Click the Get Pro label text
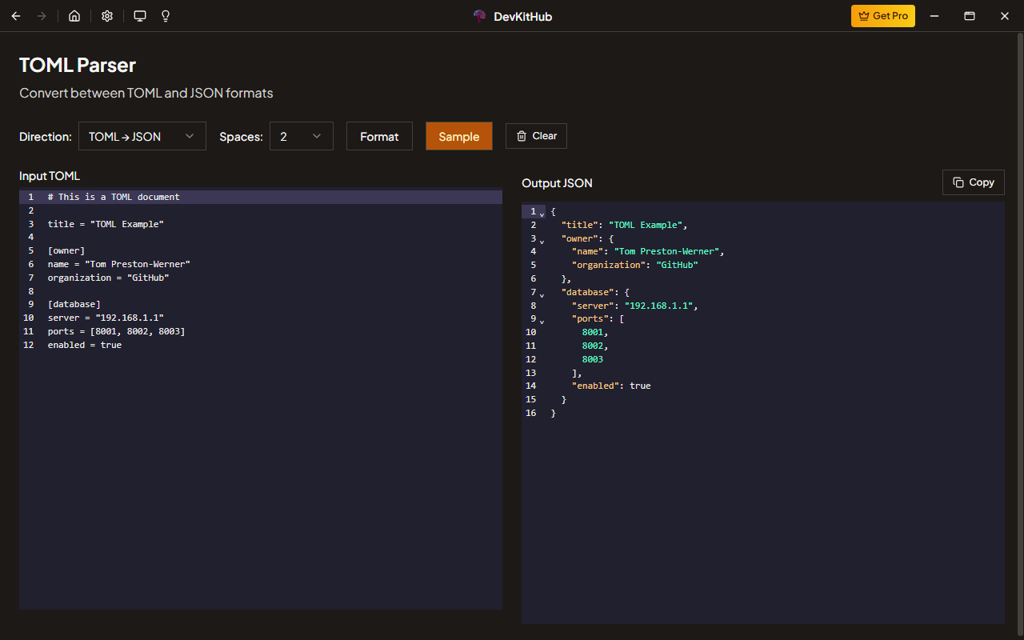The width and height of the screenshot is (1024, 640). (x=890, y=16)
